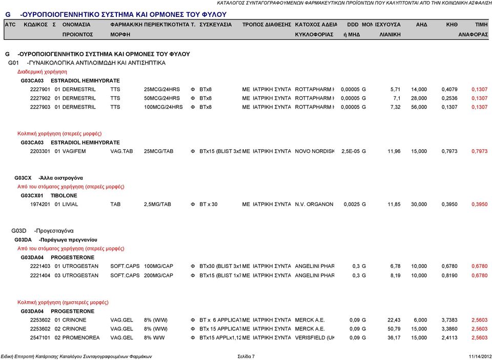492x360 pixels.
Task: Click the VERISFIELD licence holder
Action: (x=315, y=338)
